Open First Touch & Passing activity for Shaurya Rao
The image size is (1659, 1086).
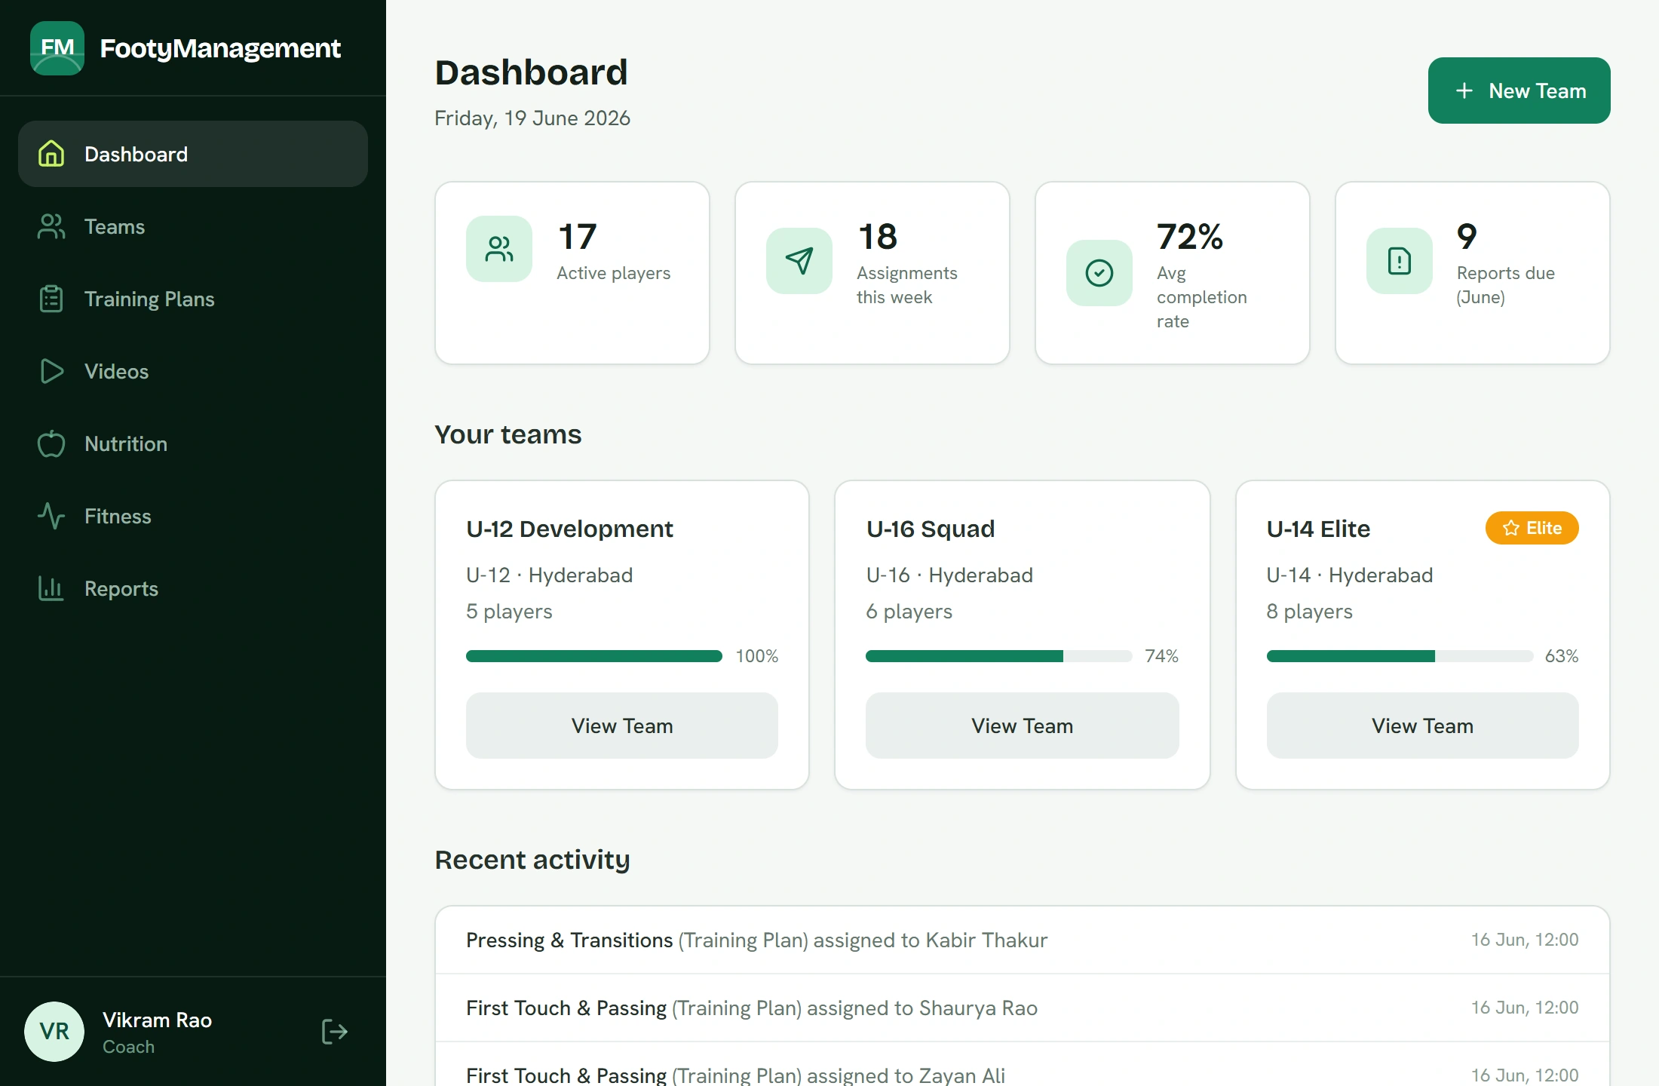1023,1008
